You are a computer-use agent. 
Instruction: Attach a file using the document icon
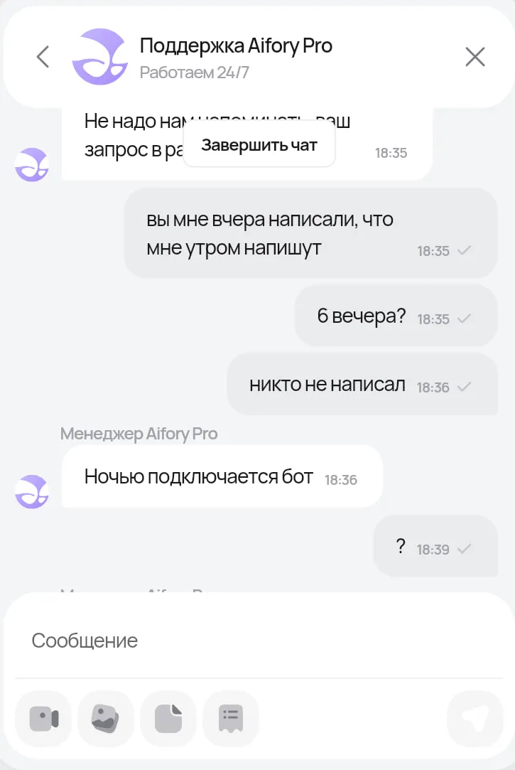[168, 718]
